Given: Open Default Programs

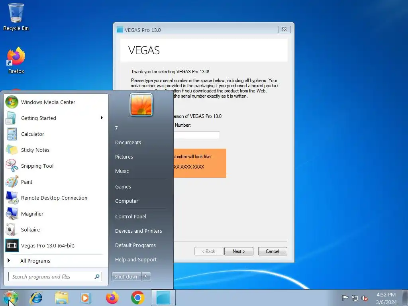Looking at the screenshot, I should click(135, 245).
